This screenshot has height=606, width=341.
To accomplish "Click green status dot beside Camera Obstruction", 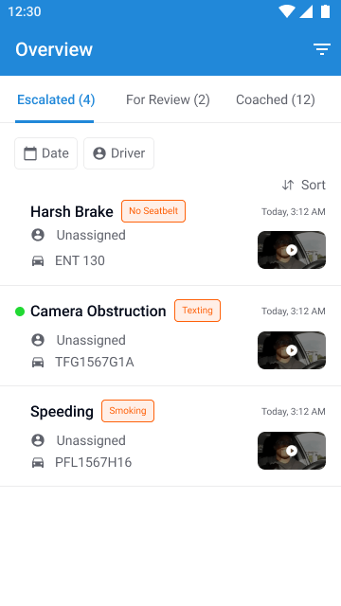I will [x=20, y=312].
